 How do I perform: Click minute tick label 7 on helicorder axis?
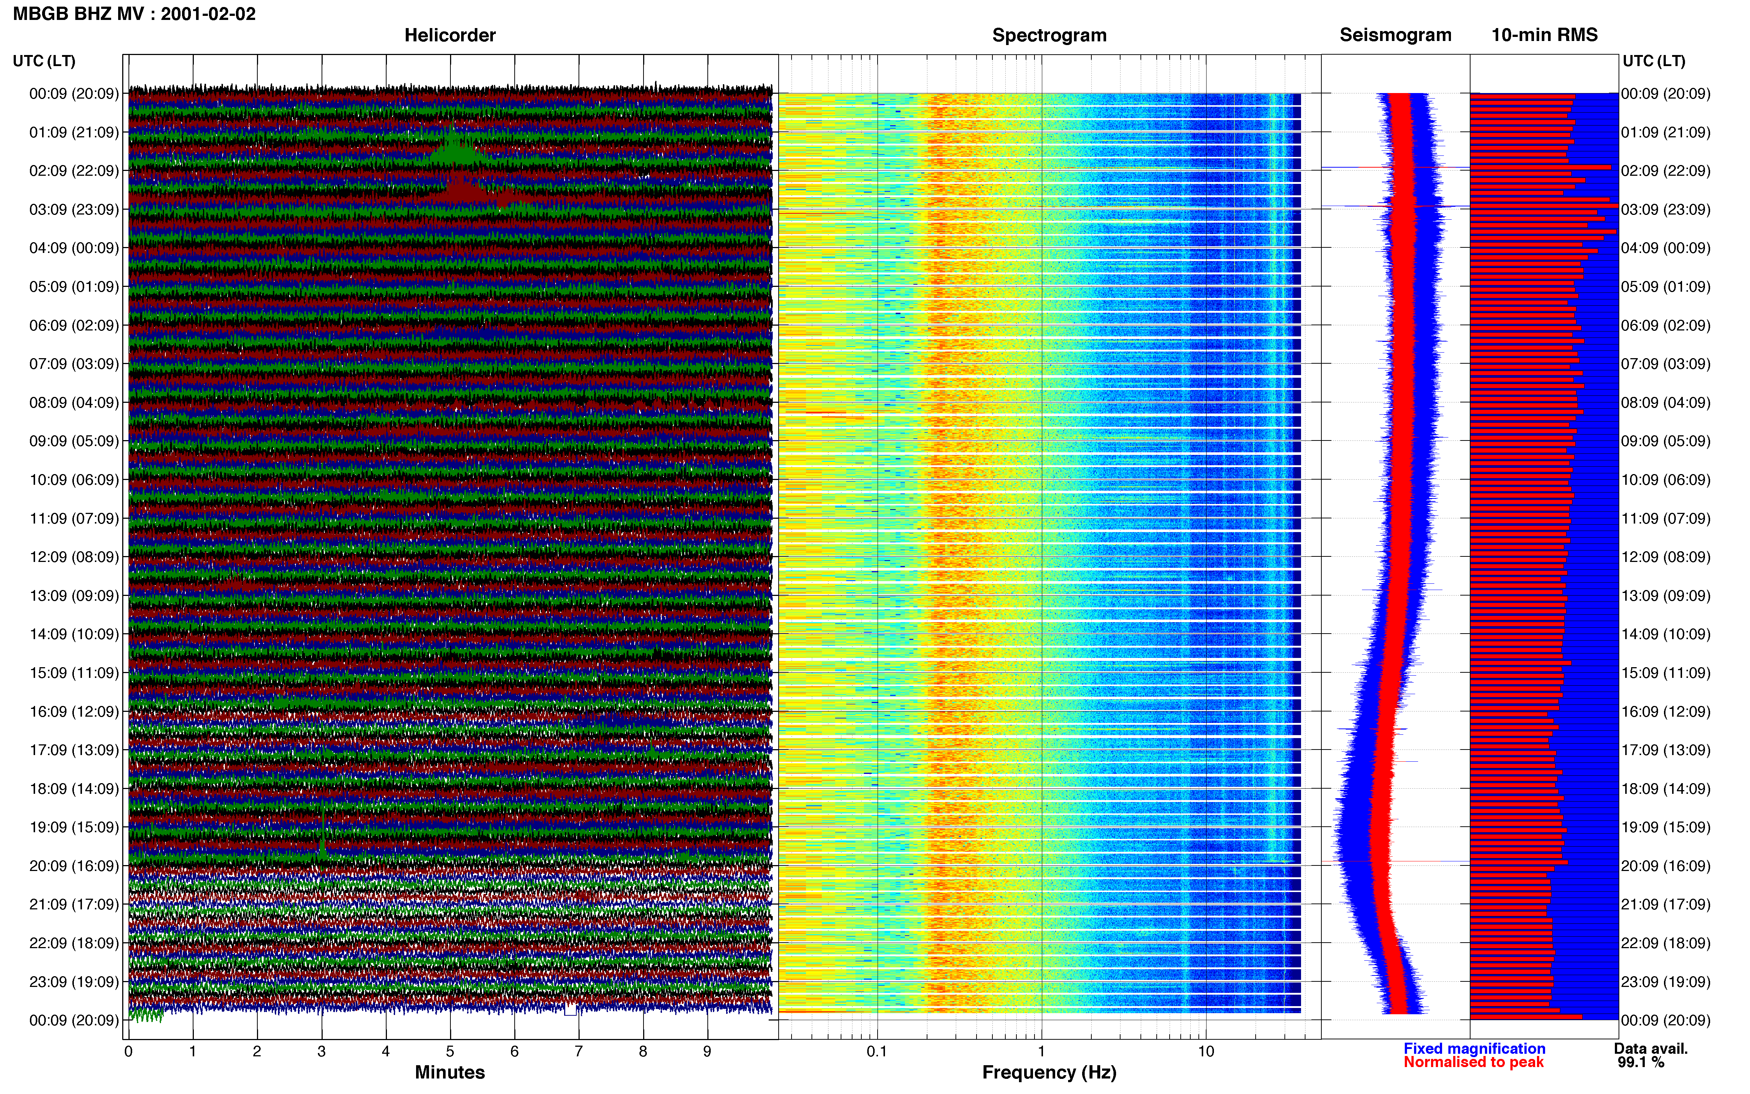[579, 1052]
